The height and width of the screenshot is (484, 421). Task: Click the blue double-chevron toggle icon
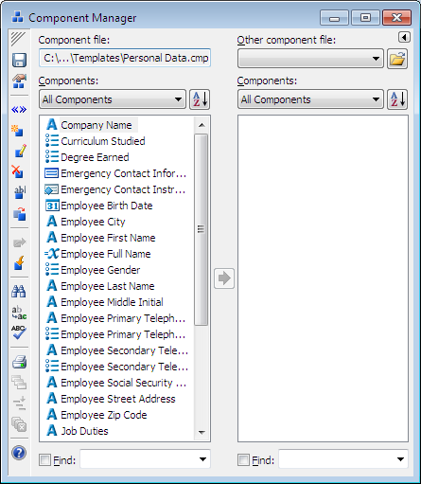(19, 110)
